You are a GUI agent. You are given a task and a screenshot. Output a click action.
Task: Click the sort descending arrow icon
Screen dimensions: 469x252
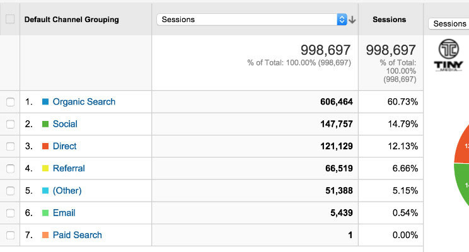tap(352, 20)
